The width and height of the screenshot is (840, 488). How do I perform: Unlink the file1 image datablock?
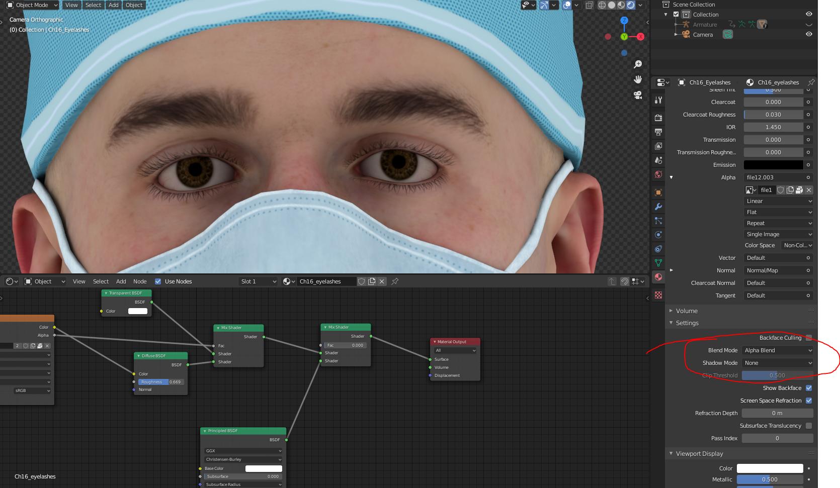pos(809,190)
